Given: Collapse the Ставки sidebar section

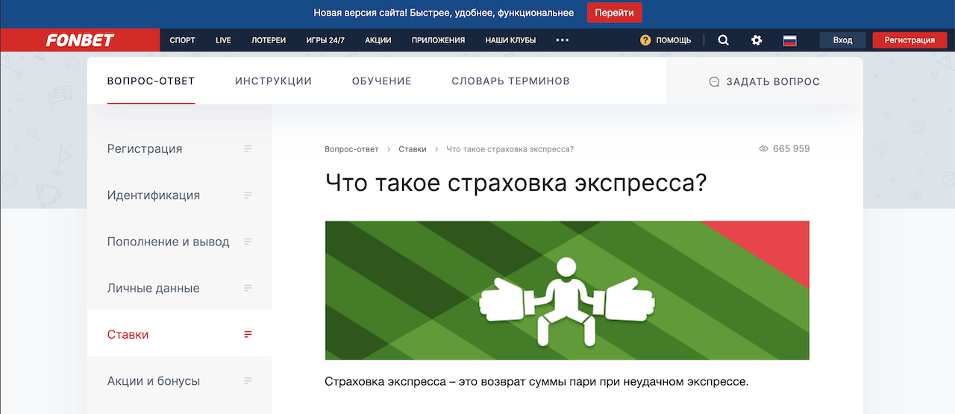Looking at the screenshot, I should click(248, 335).
